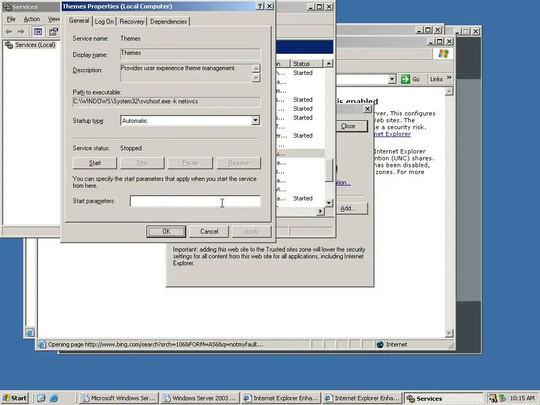Viewport: 540px width, 405px height.
Task: Click the Close button in the IE dialog
Action: coord(352,126)
